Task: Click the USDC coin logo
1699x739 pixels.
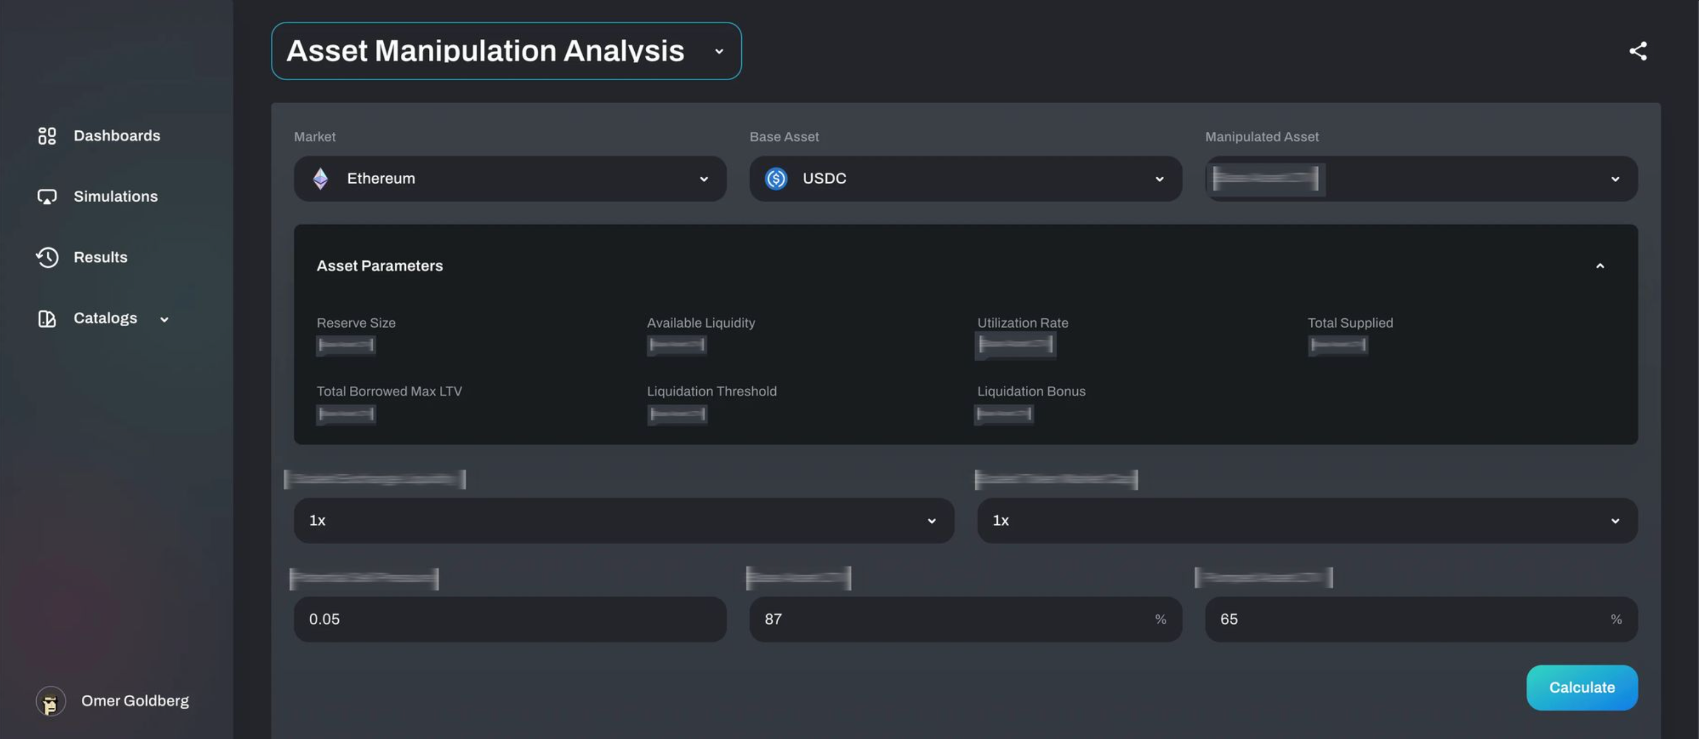Action: coord(775,178)
